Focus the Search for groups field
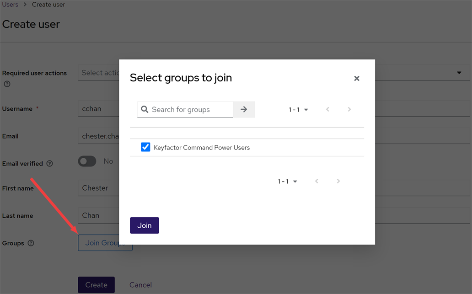The image size is (472, 294). coord(191,110)
